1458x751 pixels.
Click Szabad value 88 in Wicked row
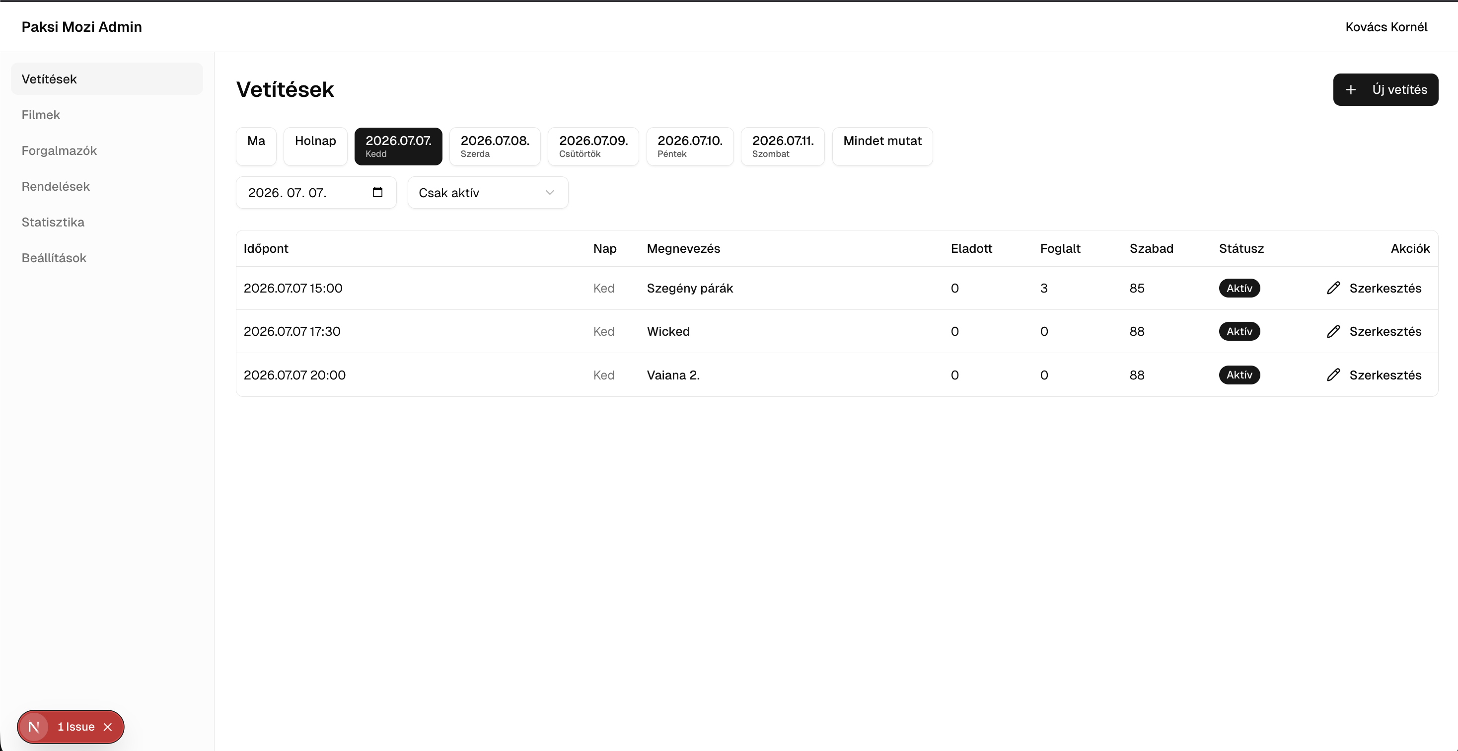pyautogui.click(x=1137, y=332)
